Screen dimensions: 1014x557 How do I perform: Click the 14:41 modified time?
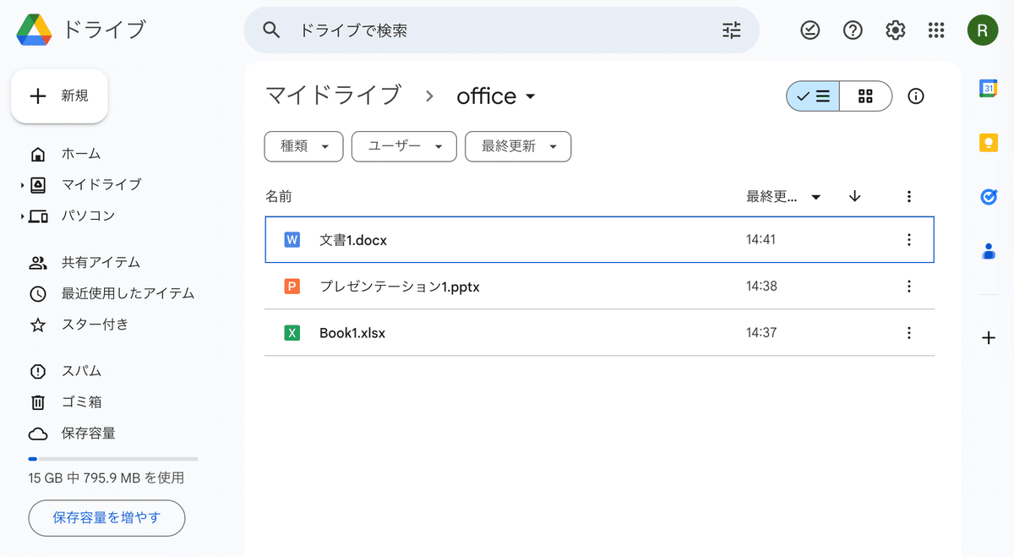tap(761, 240)
